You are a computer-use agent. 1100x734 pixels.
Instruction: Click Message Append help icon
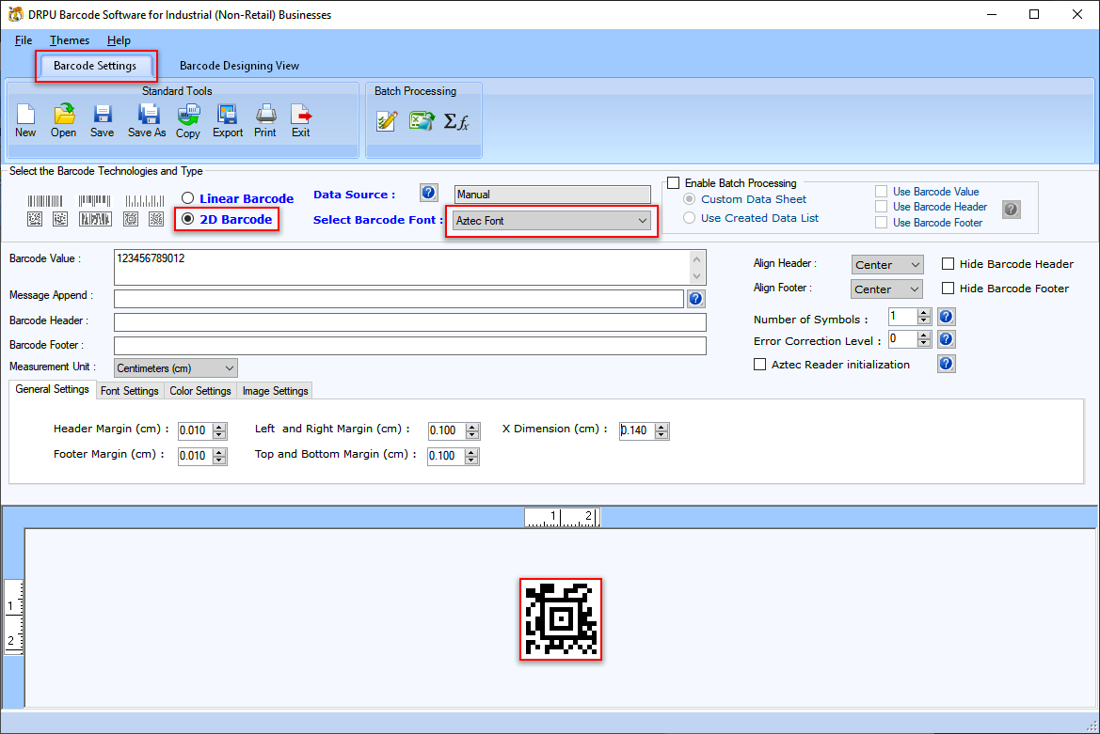tap(695, 299)
